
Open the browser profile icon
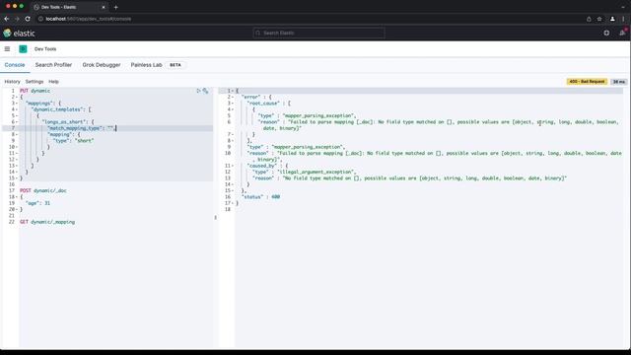612,19
